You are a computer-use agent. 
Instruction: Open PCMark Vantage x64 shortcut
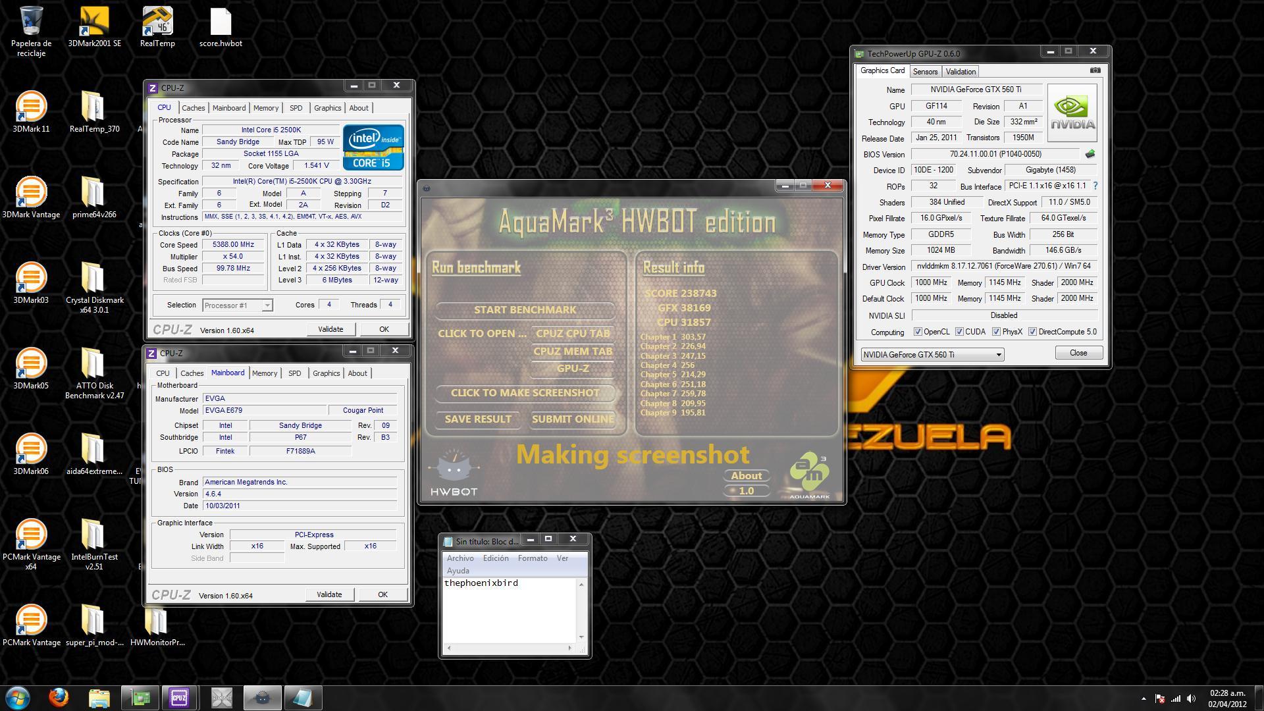coord(31,544)
